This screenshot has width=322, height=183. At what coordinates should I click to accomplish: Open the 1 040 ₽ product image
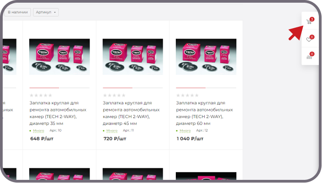206,57
